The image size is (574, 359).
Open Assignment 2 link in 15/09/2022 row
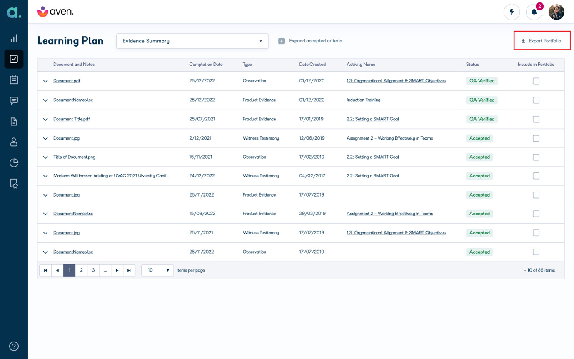pos(389,214)
